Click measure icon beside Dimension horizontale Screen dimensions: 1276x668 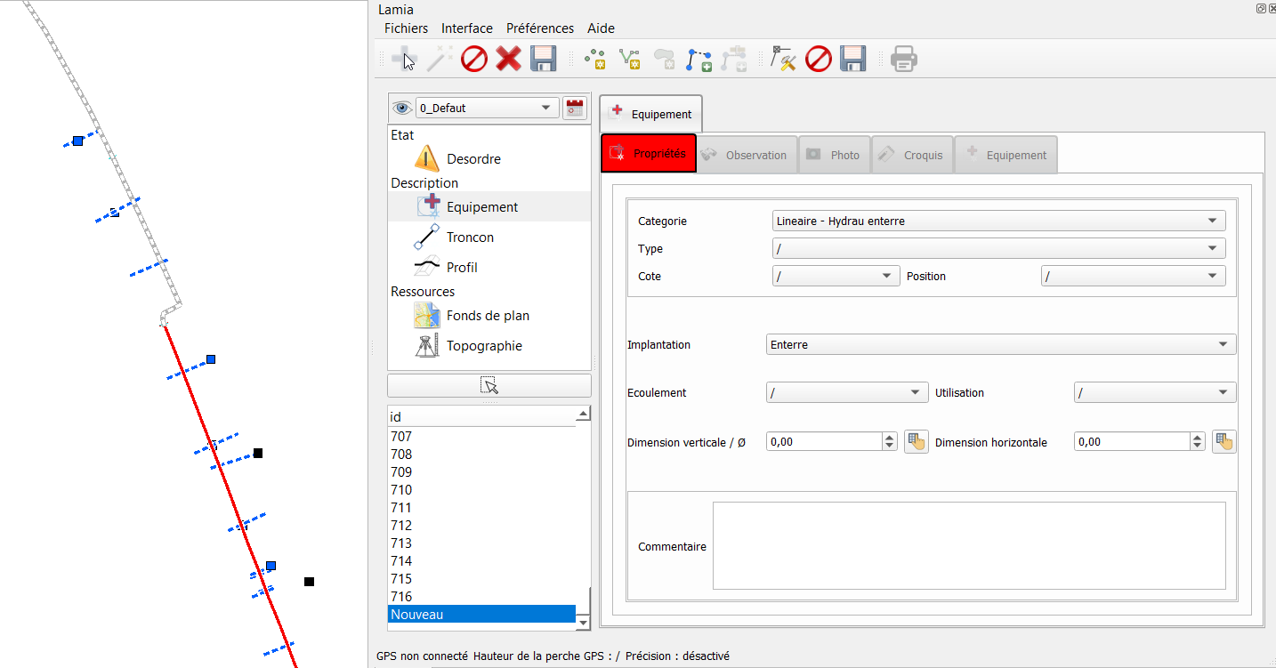pyautogui.click(x=1224, y=441)
